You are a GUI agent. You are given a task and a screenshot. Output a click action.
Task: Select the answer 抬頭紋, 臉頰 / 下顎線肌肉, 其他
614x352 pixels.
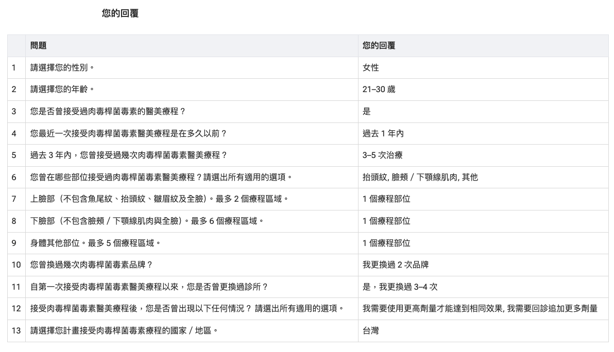click(x=420, y=177)
